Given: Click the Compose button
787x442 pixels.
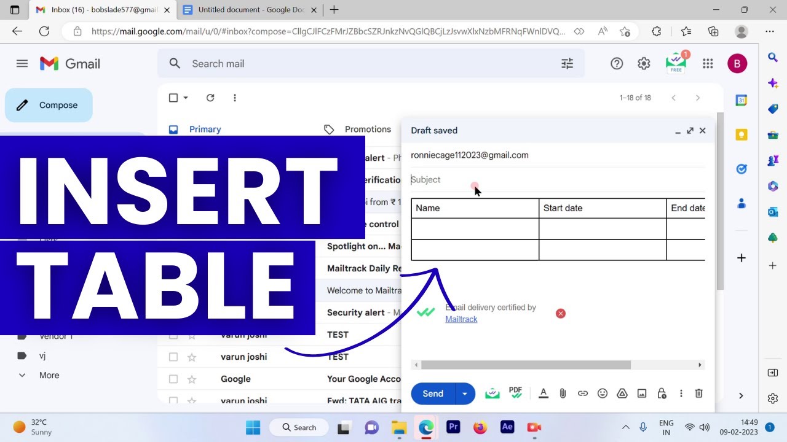Looking at the screenshot, I should pos(49,105).
